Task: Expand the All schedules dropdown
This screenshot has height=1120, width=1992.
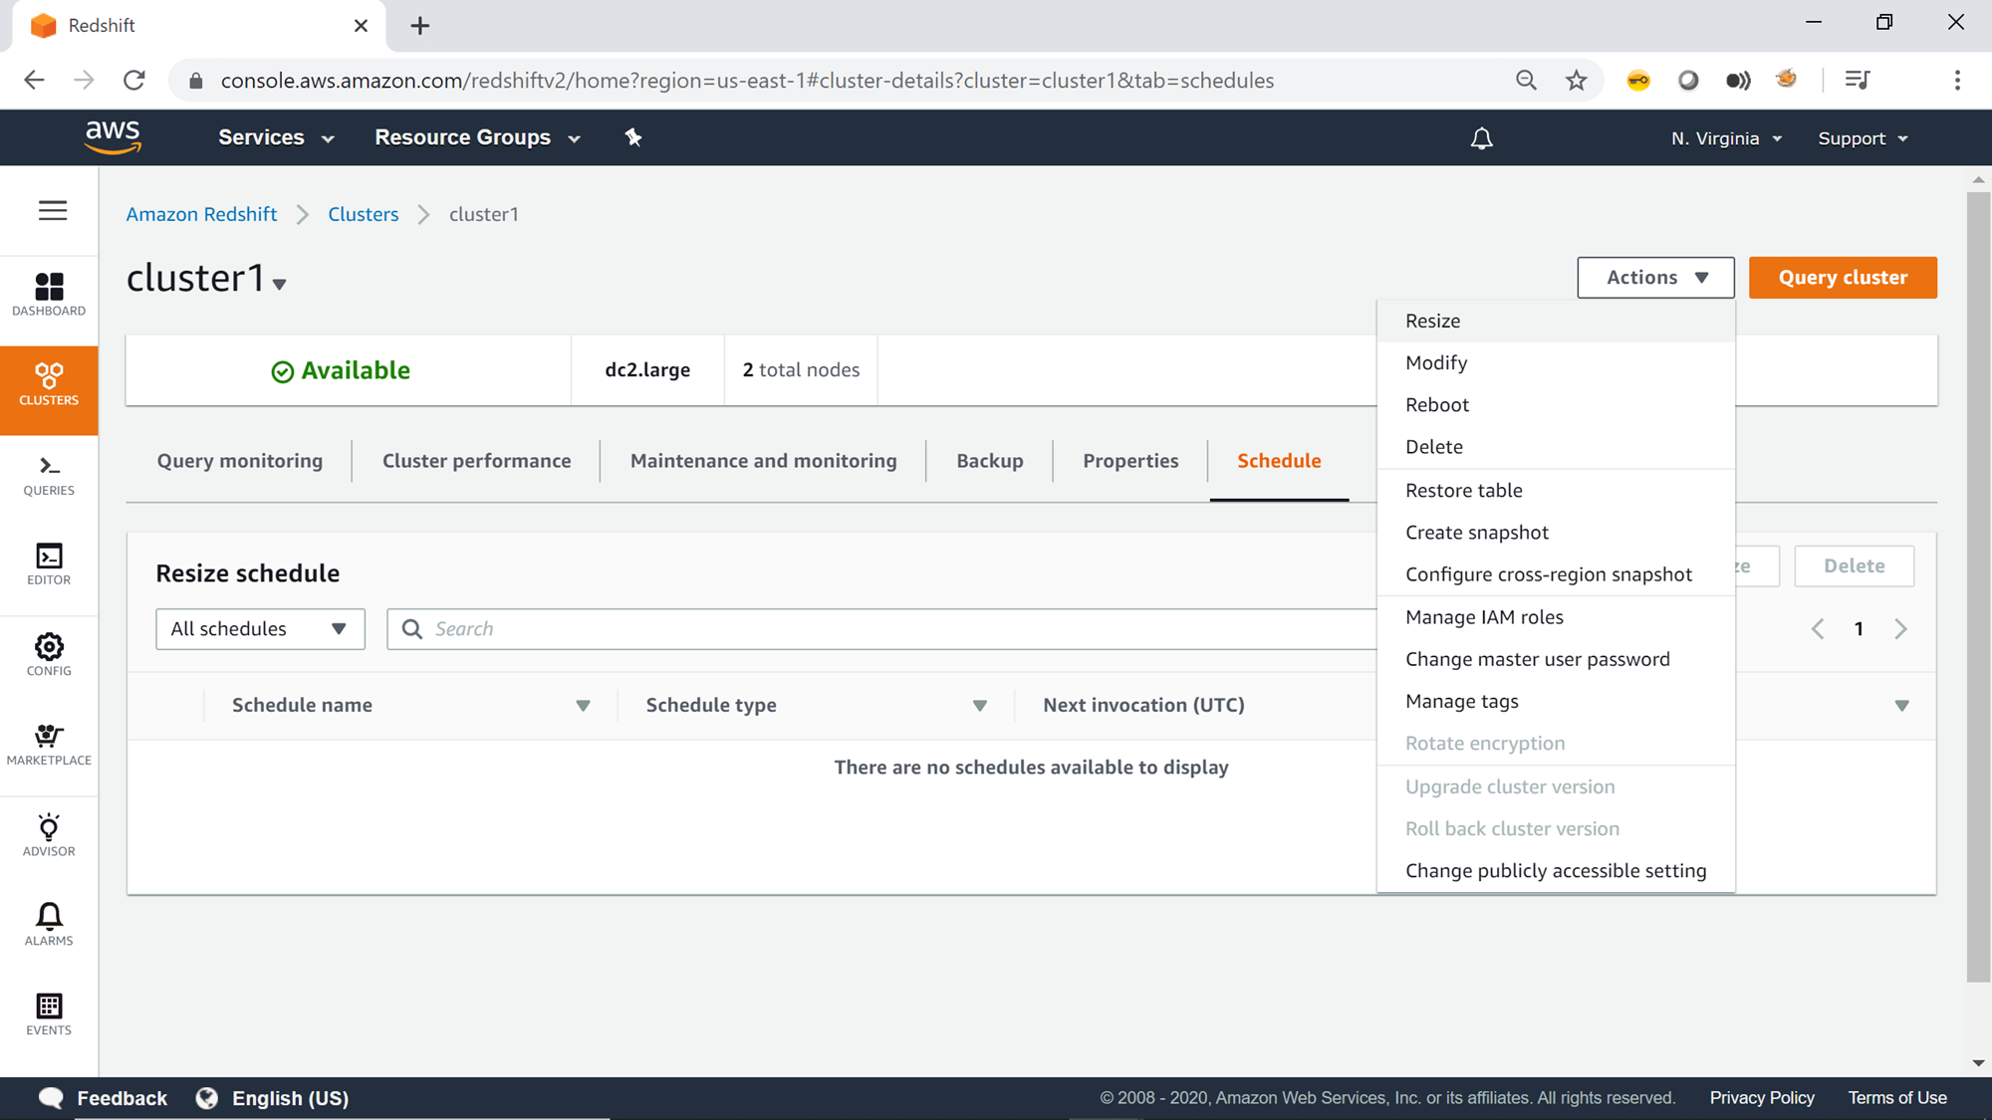Action: tap(260, 628)
